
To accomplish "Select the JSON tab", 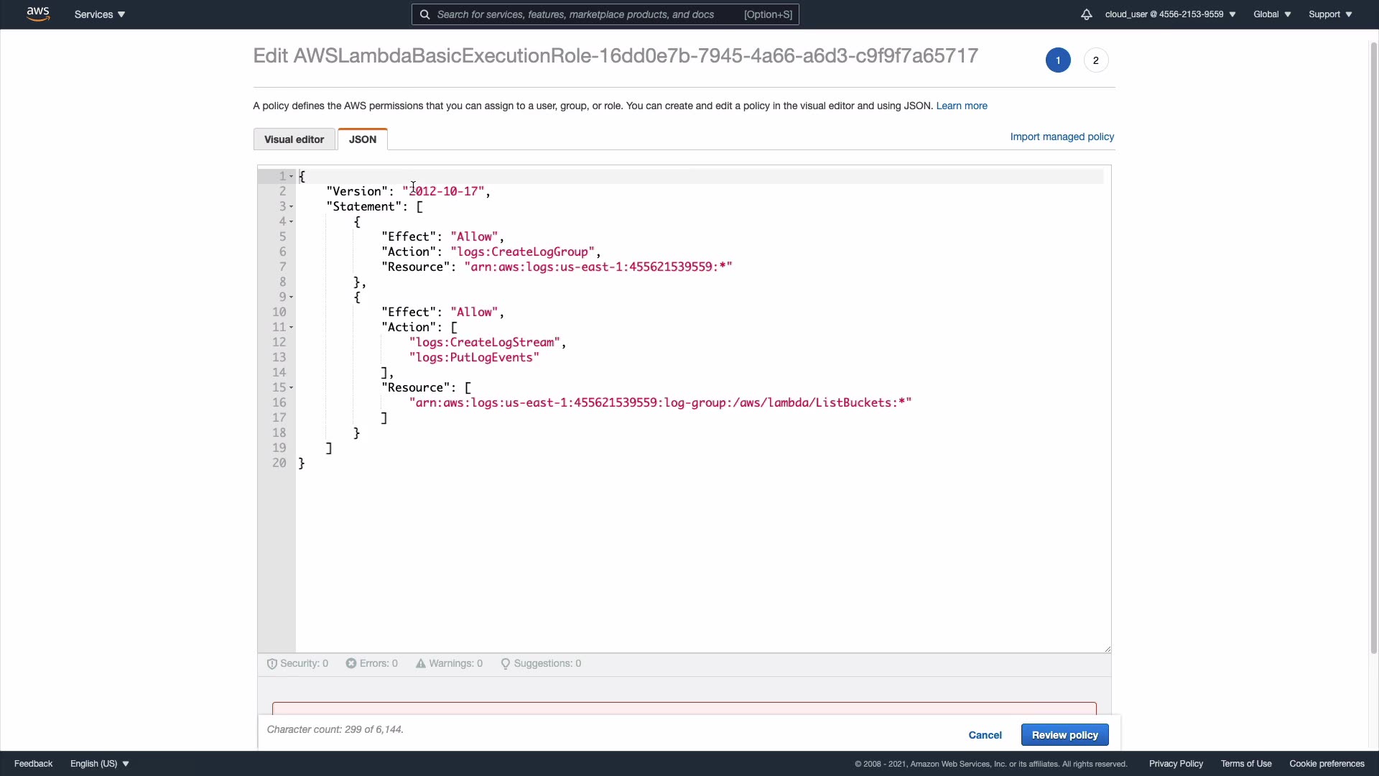I will pos(363,139).
